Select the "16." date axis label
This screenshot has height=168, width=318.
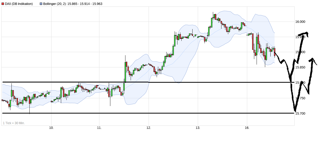247,128
